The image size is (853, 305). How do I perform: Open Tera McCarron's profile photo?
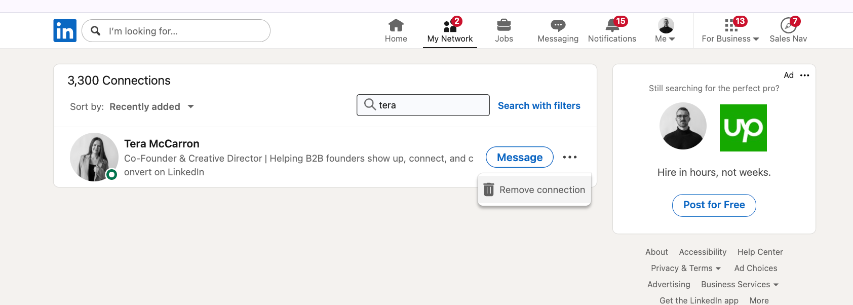click(94, 157)
